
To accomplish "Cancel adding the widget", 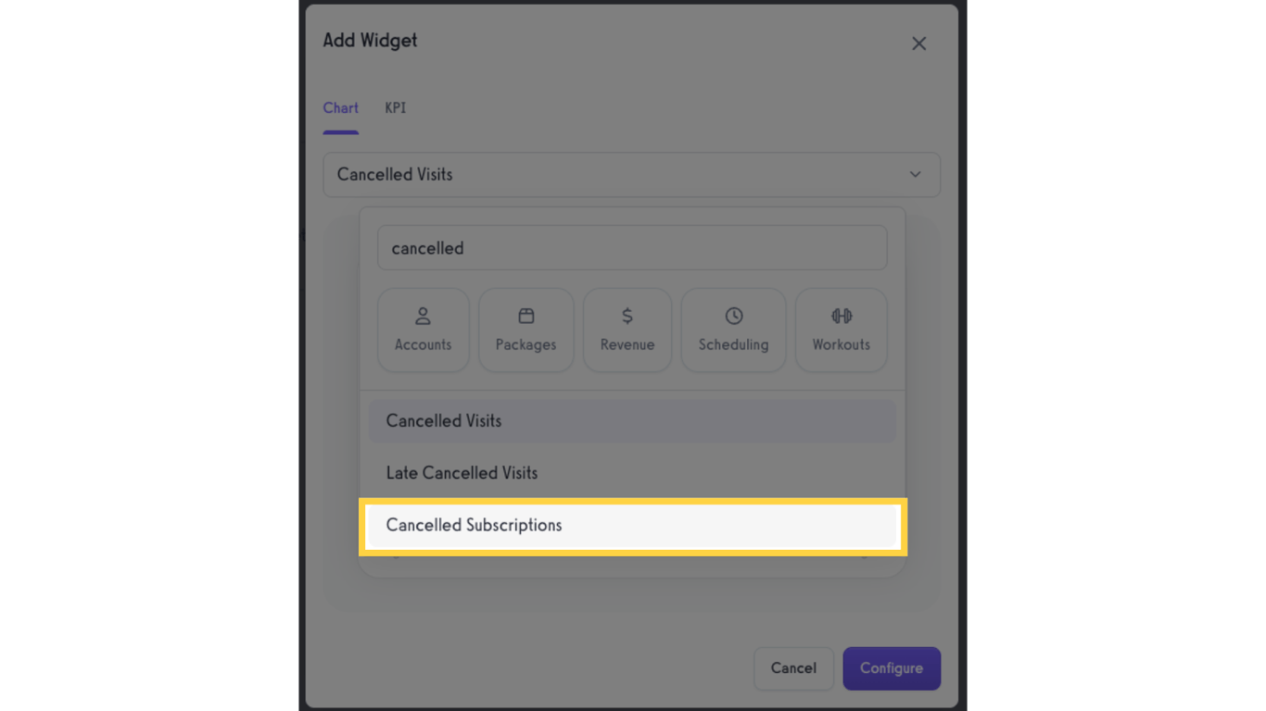I will (x=793, y=668).
